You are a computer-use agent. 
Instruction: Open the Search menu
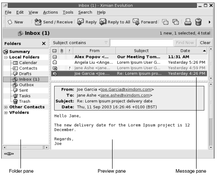pyautogui.click(x=85, y=12)
